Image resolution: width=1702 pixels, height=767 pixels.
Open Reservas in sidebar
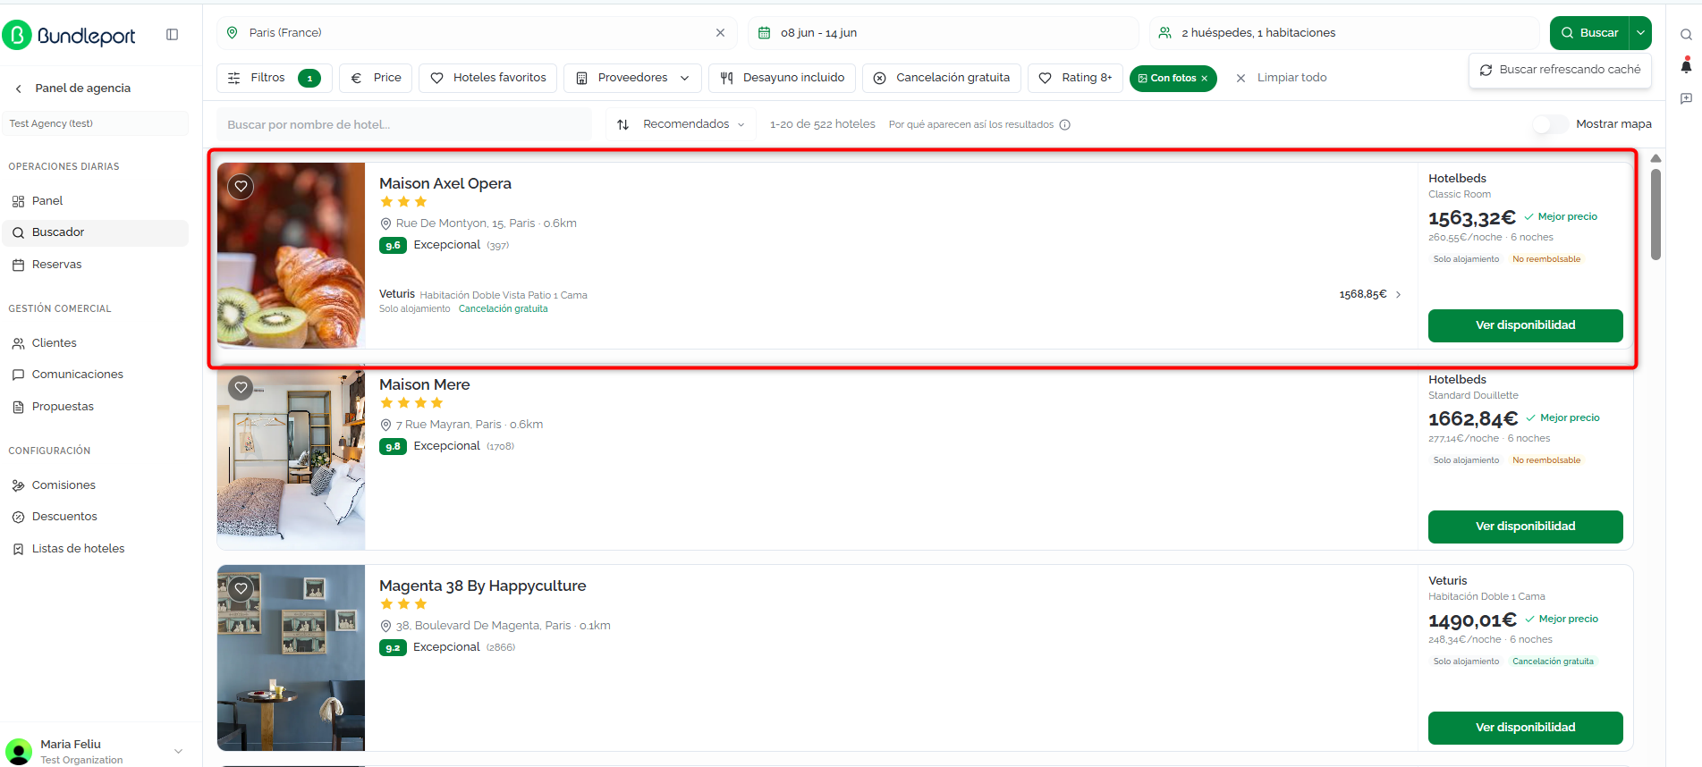[x=95, y=265]
